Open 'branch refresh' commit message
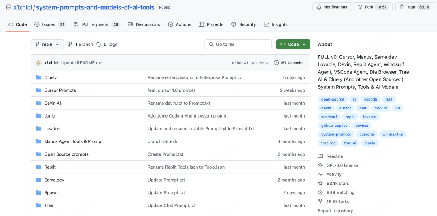Viewport: 437px width, 216px height. point(163,141)
